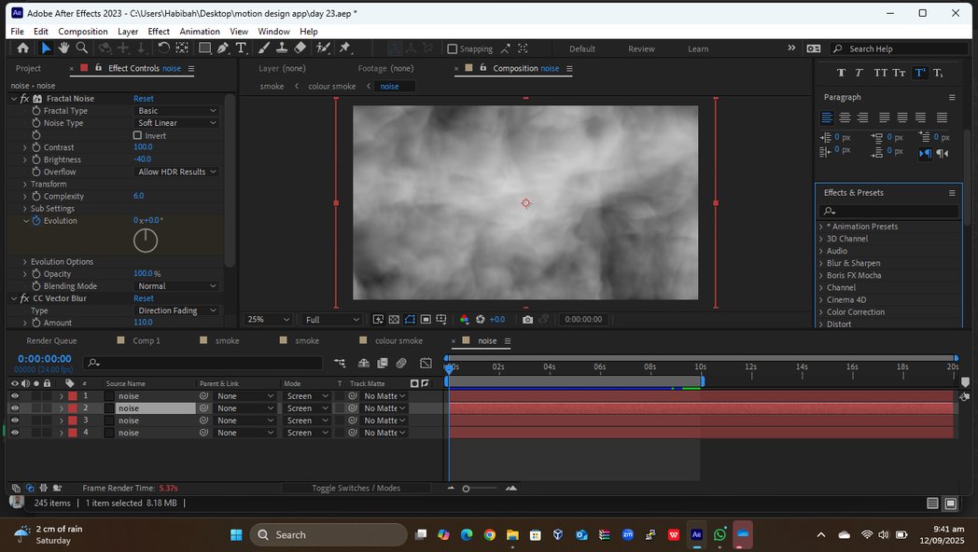Open the Overflow dropdown Allow HDR Results
978x552 pixels.
coord(176,172)
